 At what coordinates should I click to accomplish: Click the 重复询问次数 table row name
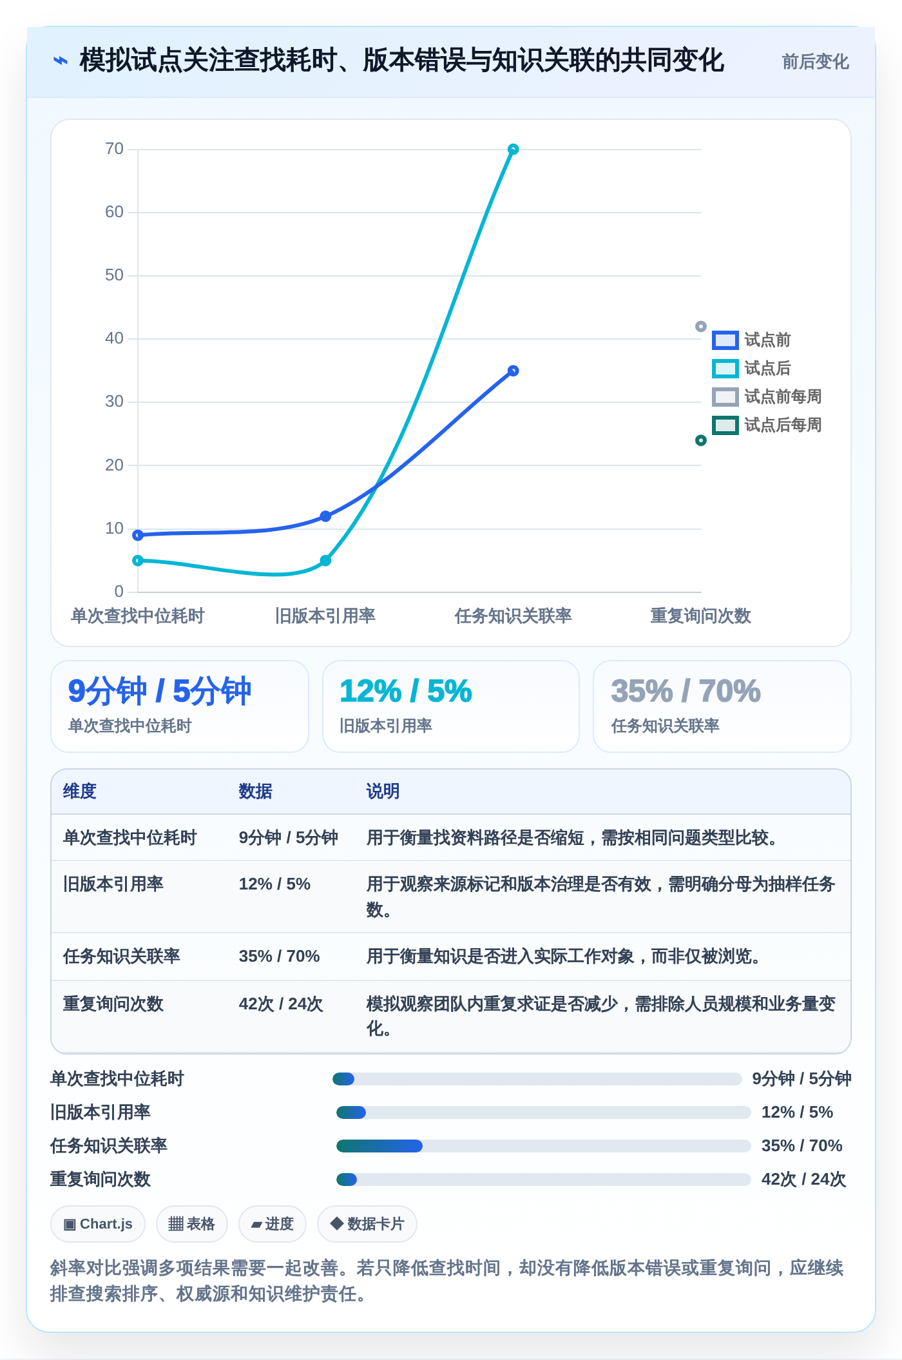(113, 1004)
